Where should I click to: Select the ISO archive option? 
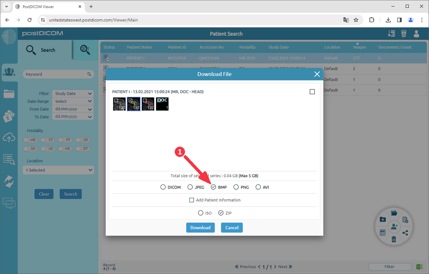(x=201, y=213)
